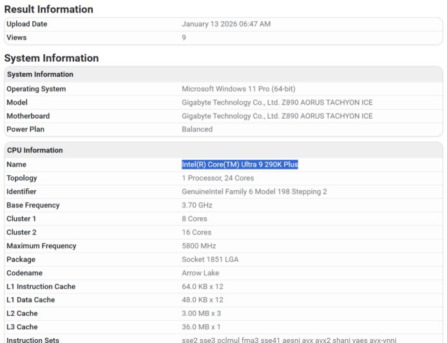Screen dimensions: 447x343
Task: Select the 'Cluster 1' label
Action: (x=21, y=219)
